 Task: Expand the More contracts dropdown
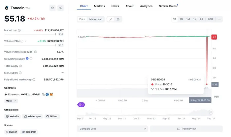click(x=11, y=101)
